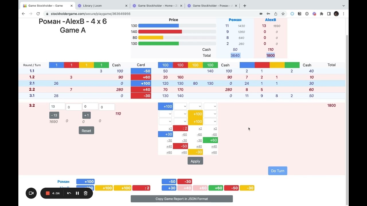Pause the Loom recording
The image size is (367, 206).
coord(77,193)
